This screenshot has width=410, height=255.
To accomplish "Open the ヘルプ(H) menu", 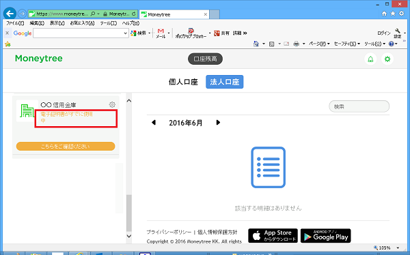I will click(131, 23).
